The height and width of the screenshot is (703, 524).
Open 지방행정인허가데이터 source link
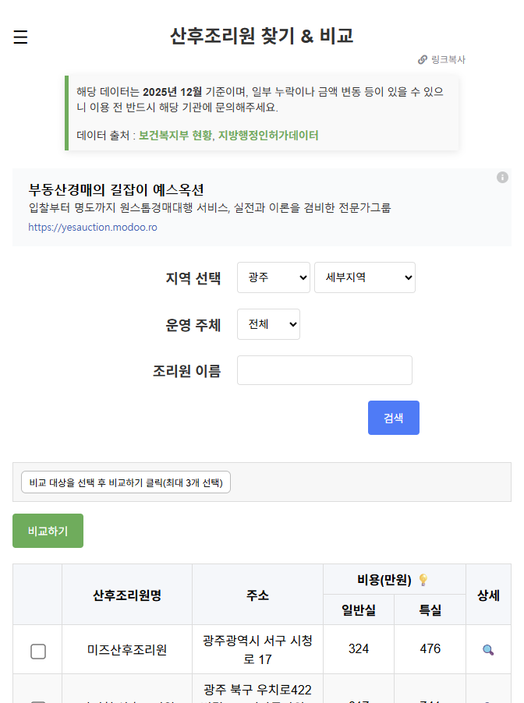coord(268,136)
